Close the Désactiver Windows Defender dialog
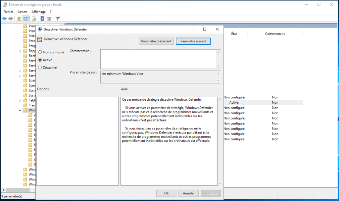This screenshot has width=339, height=201. tap(217, 29)
